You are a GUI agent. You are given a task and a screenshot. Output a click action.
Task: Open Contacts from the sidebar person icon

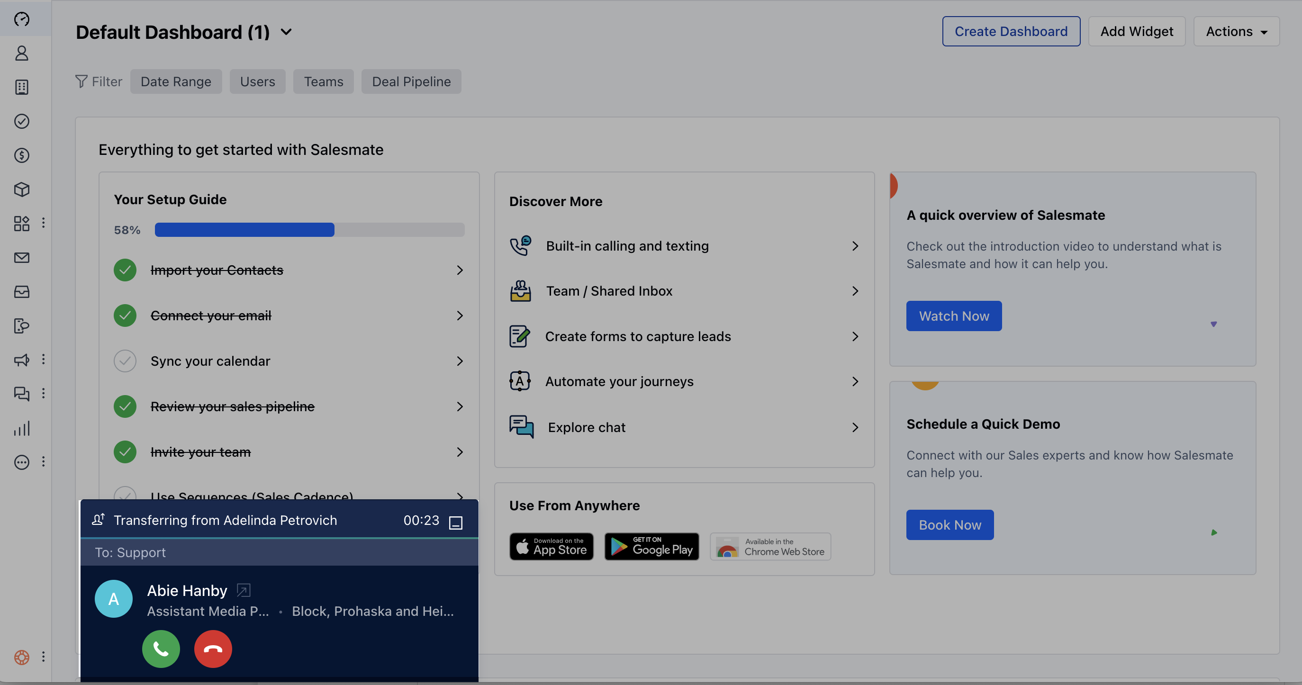point(22,53)
